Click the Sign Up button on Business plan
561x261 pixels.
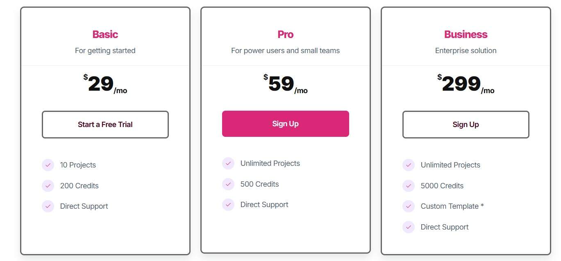466,124
